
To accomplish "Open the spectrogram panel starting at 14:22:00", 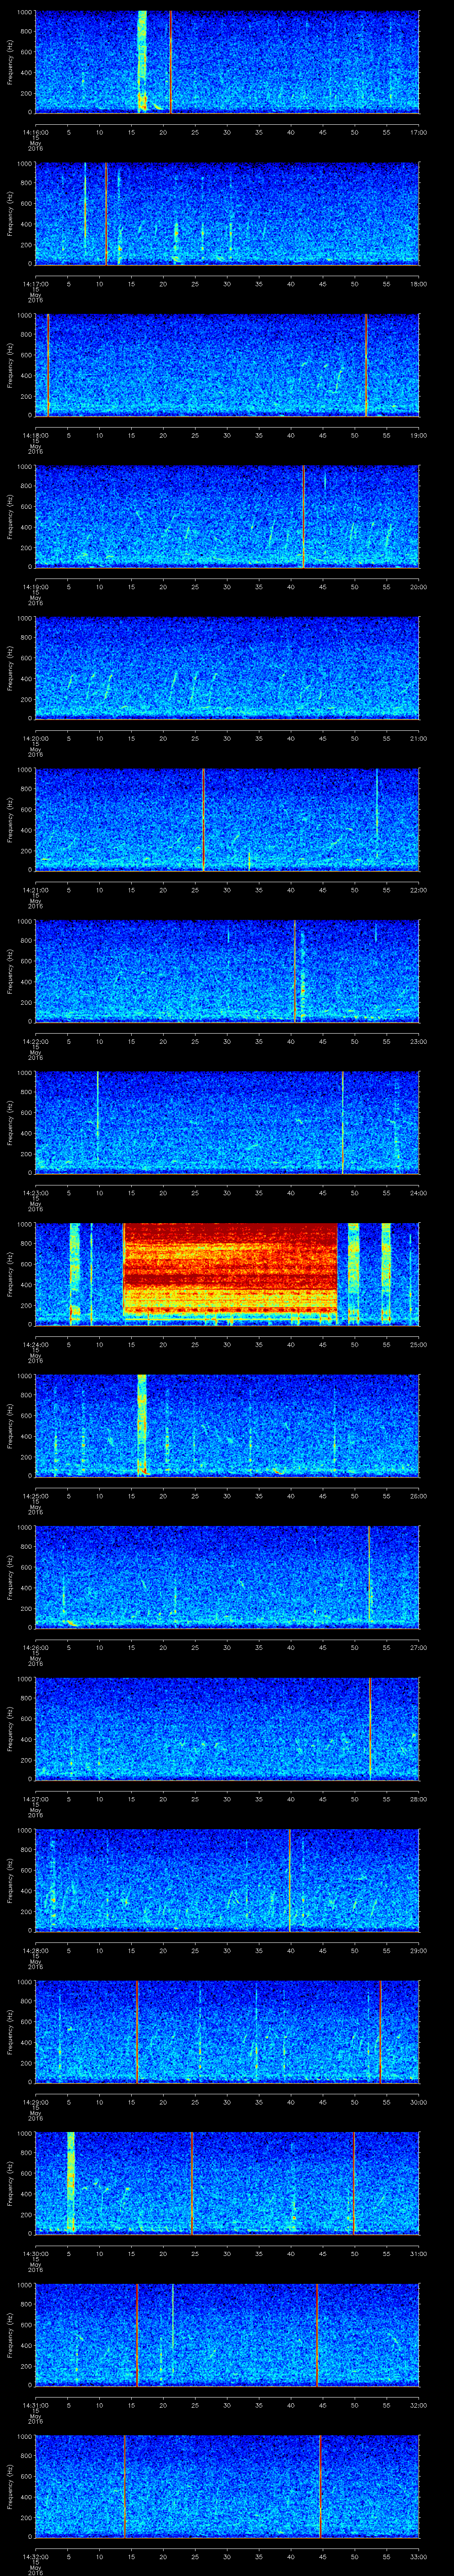I will (x=227, y=971).
